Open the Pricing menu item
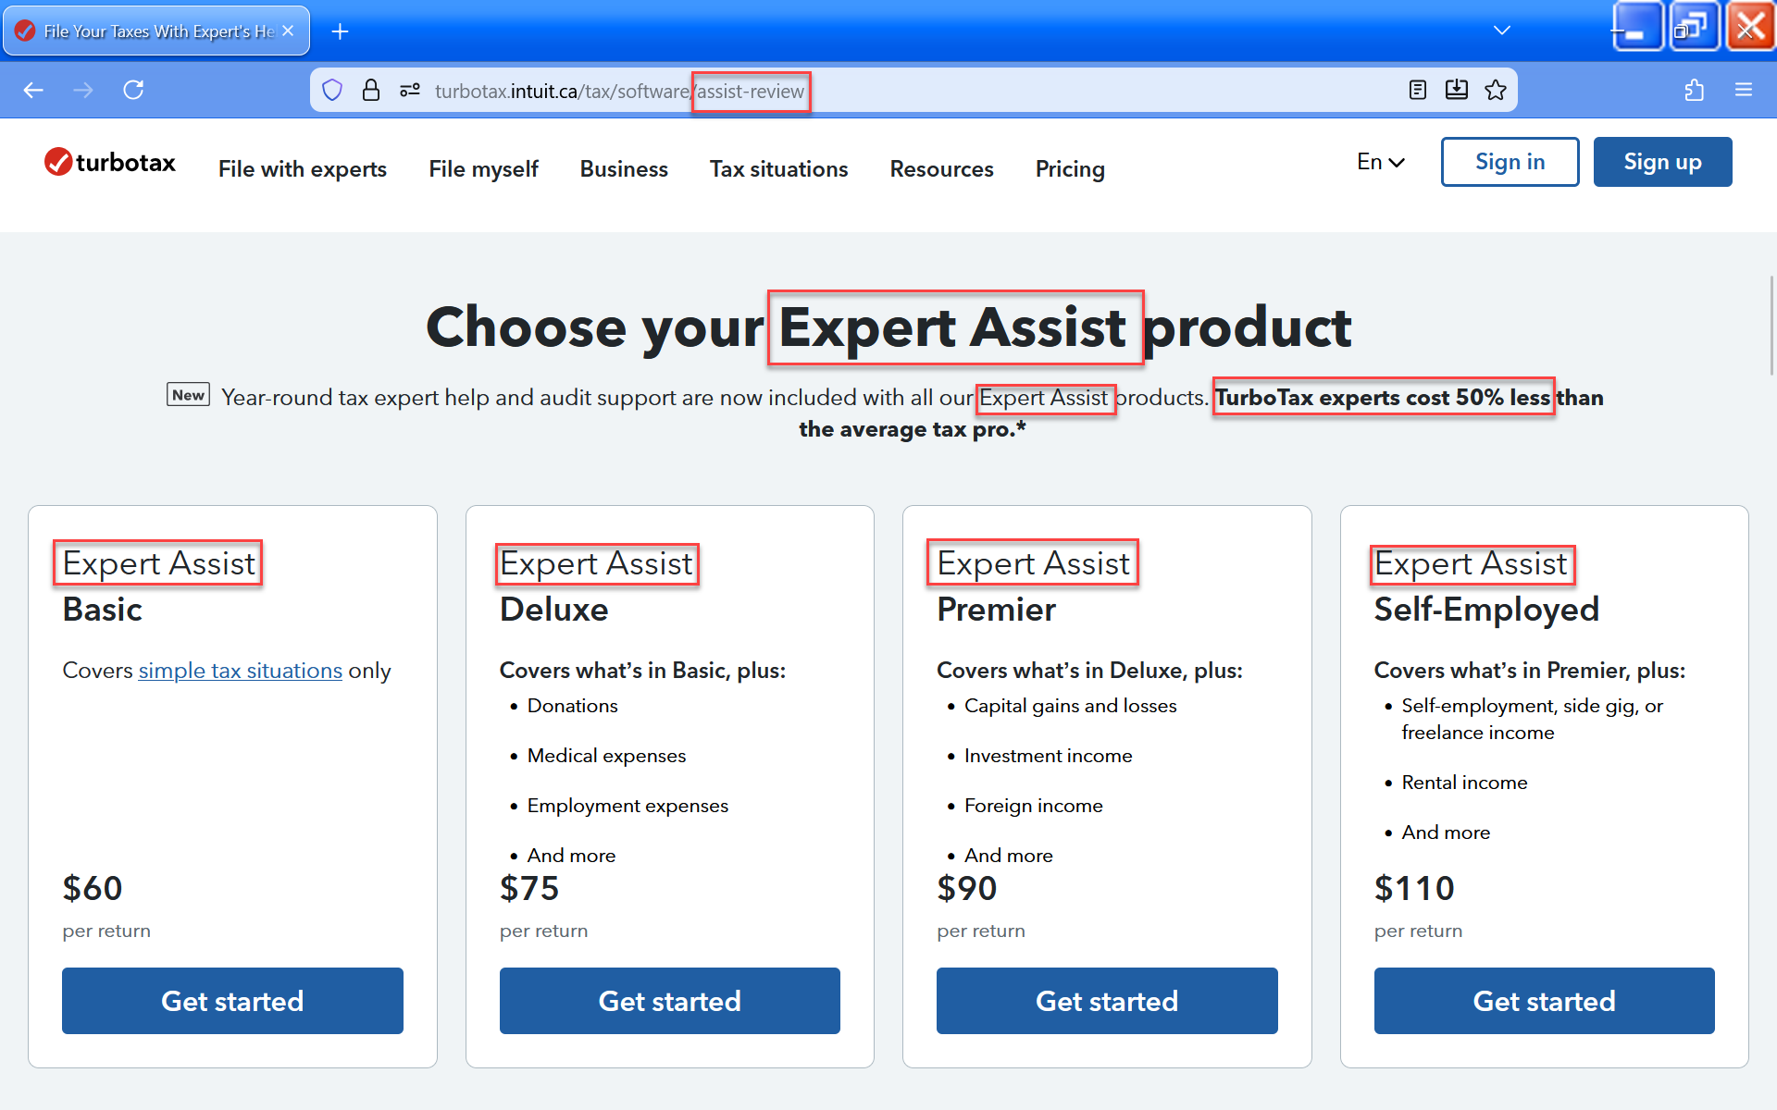Screen dimensions: 1777x1110 point(1069,169)
